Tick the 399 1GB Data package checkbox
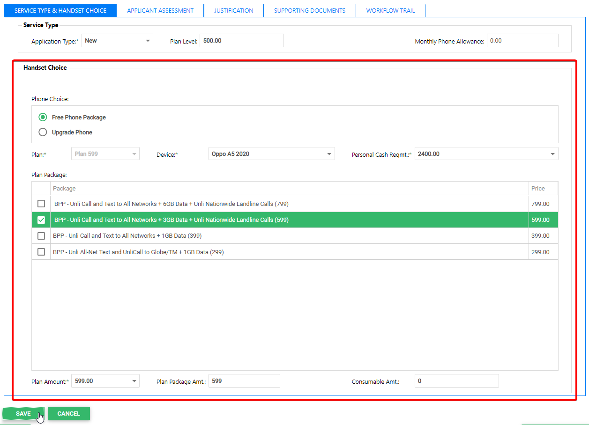 41,236
